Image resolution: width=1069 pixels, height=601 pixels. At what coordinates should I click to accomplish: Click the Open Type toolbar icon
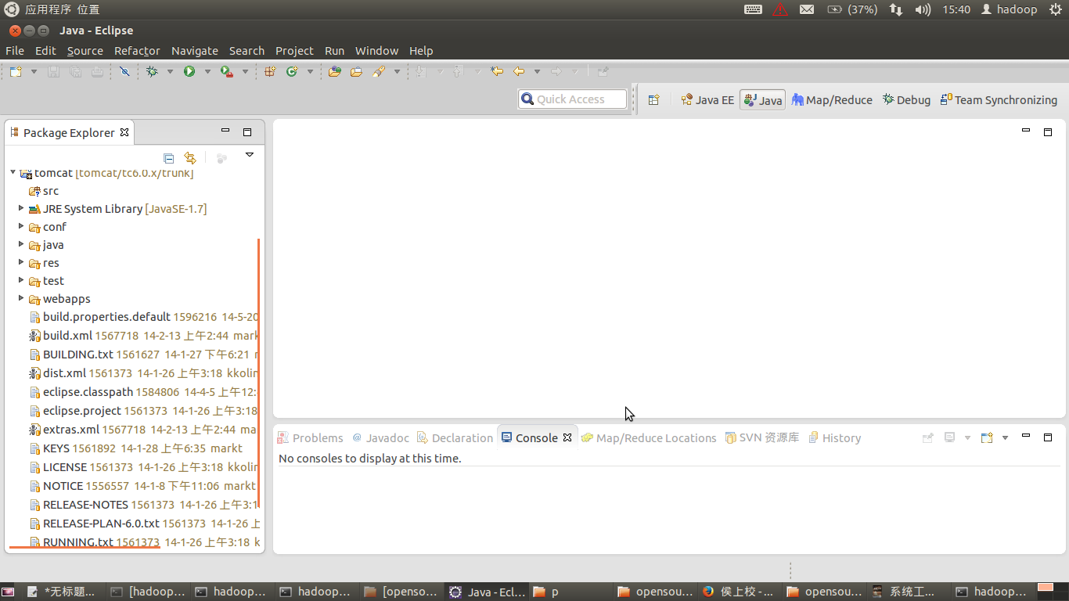tap(335, 71)
